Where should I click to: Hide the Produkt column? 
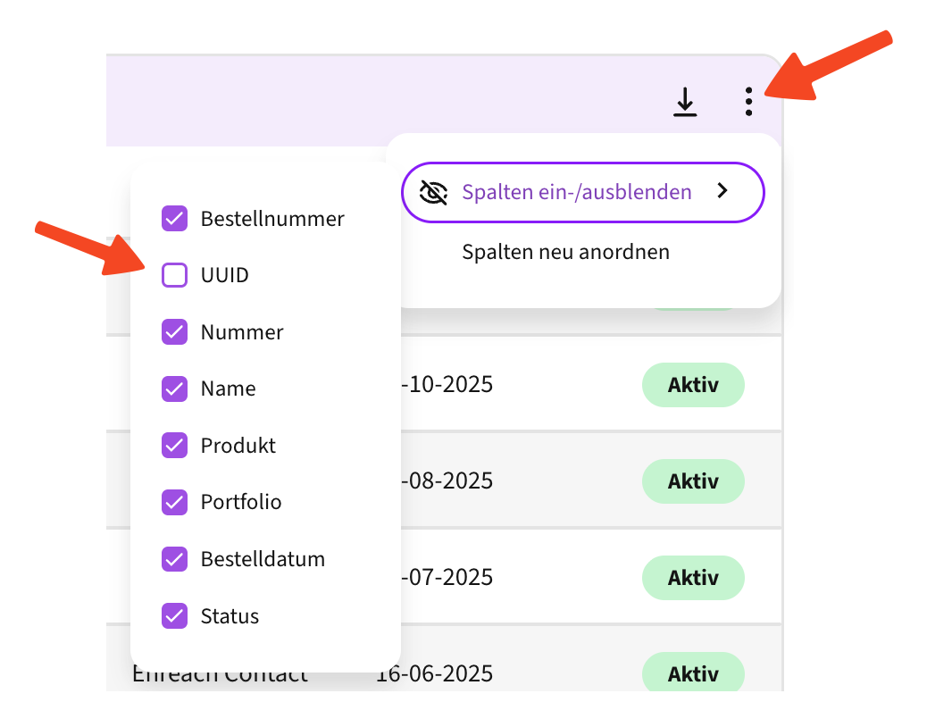point(174,446)
